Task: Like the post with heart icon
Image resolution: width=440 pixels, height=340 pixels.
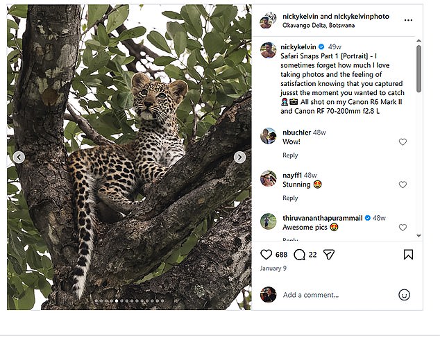Action: coord(266,255)
